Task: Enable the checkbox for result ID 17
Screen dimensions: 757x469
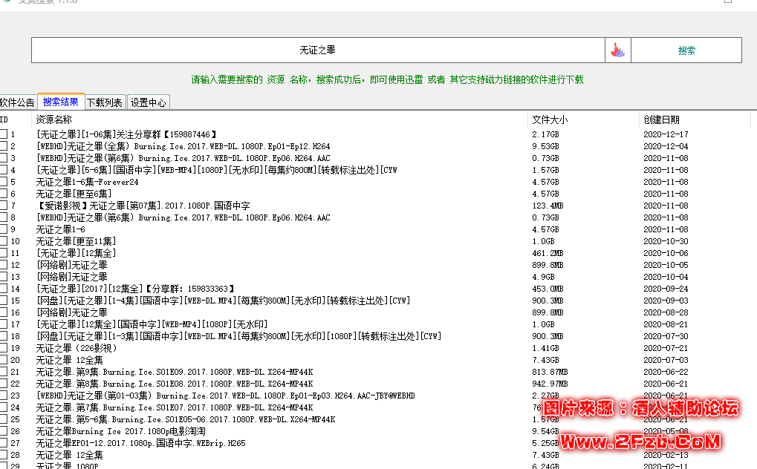Action: point(4,324)
